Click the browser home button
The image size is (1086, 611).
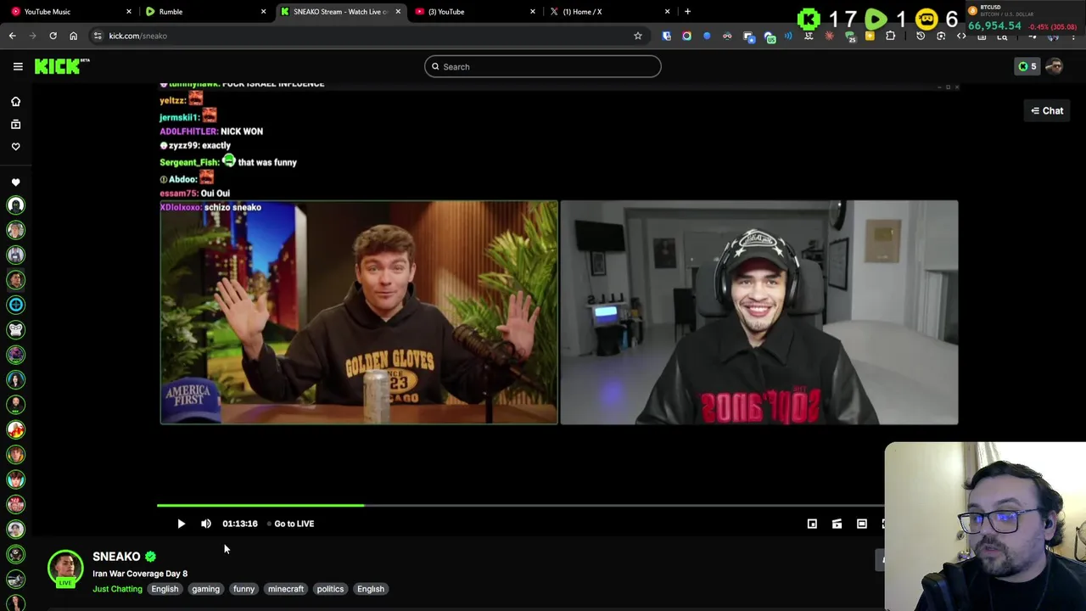coord(73,36)
